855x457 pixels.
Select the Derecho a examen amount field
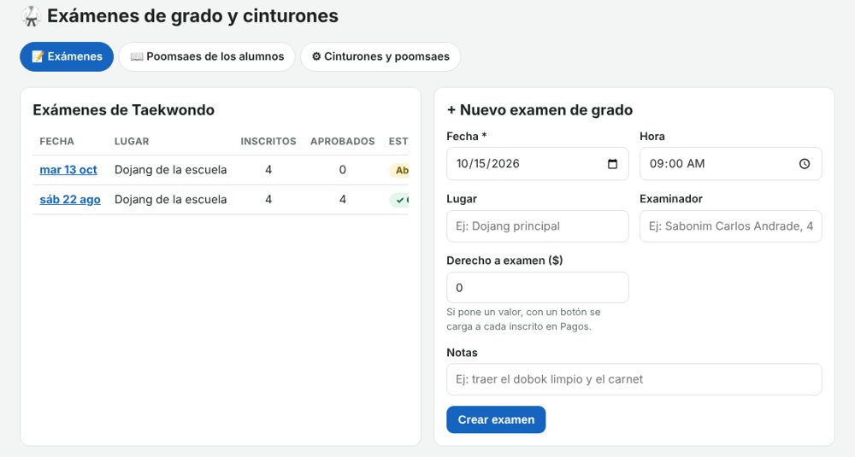537,288
